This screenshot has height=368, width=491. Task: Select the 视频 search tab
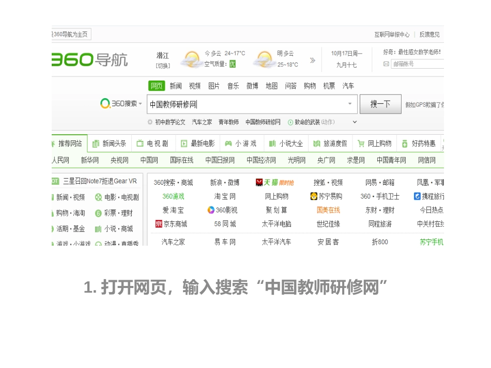(x=195, y=86)
